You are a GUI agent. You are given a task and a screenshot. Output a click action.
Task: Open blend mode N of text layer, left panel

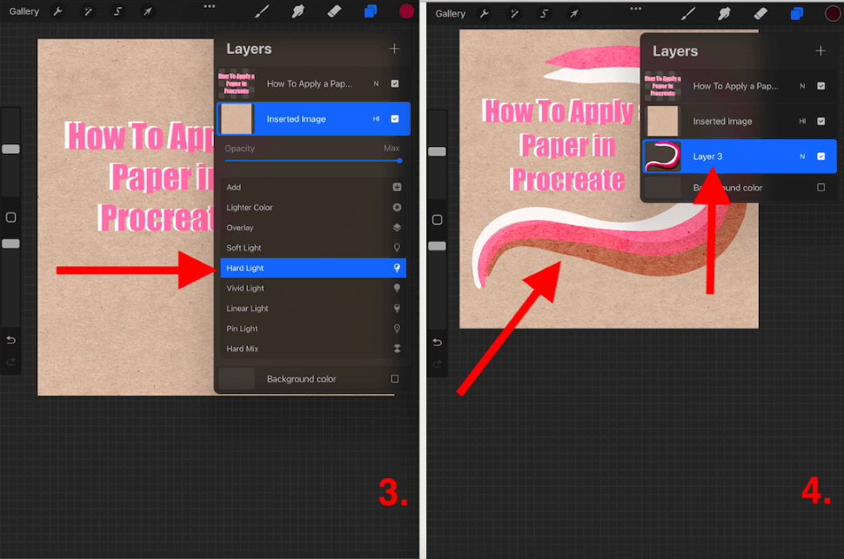376,83
